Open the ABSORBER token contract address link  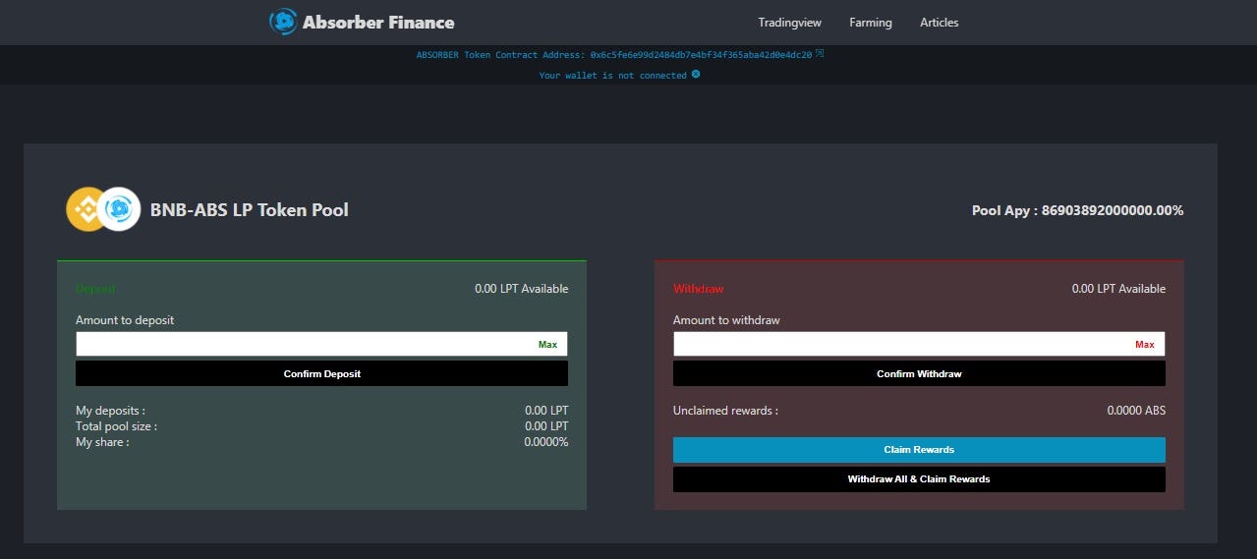coord(614,55)
